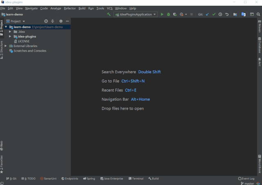Image resolution: width=262 pixels, height=185 pixels.
Task: Toggle the Database tool window
Action: 260,45
